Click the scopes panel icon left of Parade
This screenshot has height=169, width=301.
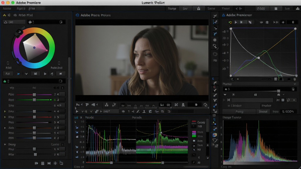tap(76, 117)
